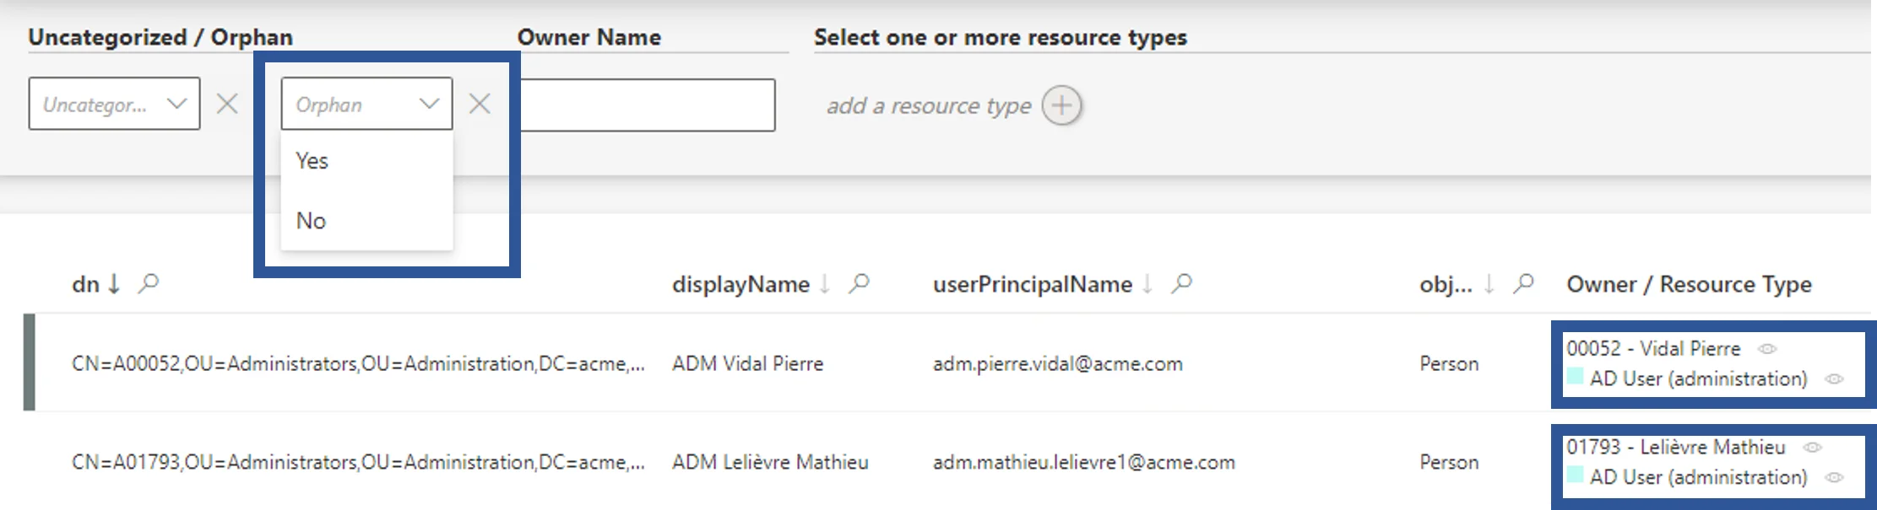Click AD User color swatch in Lelièvre row
Image resolution: width=1877 pixels, height=510 pixels.
(1575, 475)
